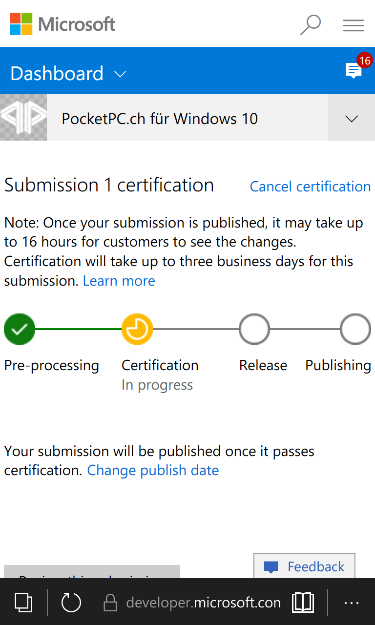Open notifications message icon with badge 16
This screenshot has width=375, height=625.
[x=354, y=71]
